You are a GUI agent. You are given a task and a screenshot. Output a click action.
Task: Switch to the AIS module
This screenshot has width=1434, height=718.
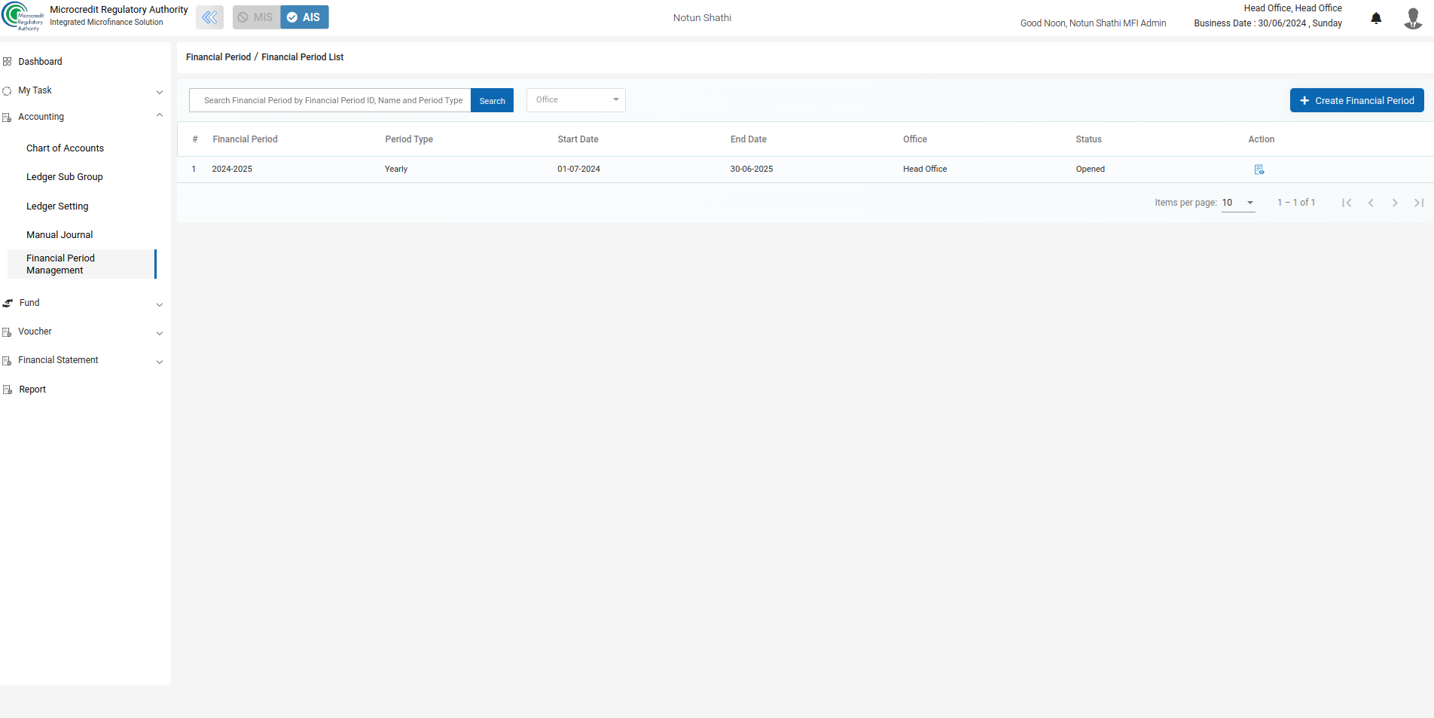(304, 17)
